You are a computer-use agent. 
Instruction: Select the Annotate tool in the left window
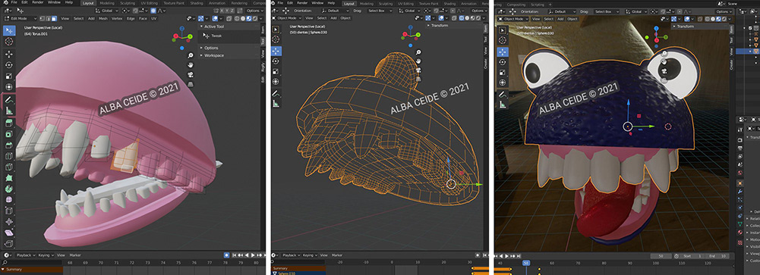9,99
